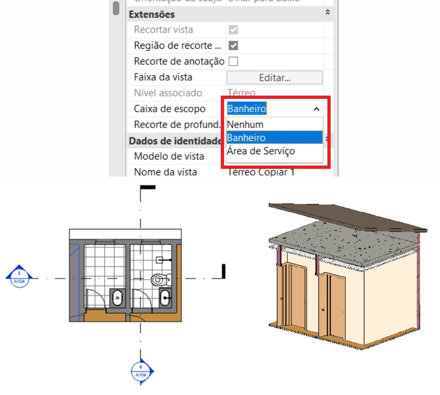
Task: Click the left bathroom sink in plan
Action: 117,298
